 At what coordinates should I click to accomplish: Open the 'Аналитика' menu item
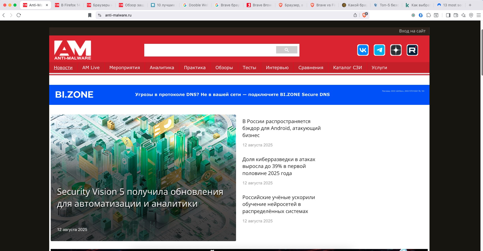click(x=162, y=68)
